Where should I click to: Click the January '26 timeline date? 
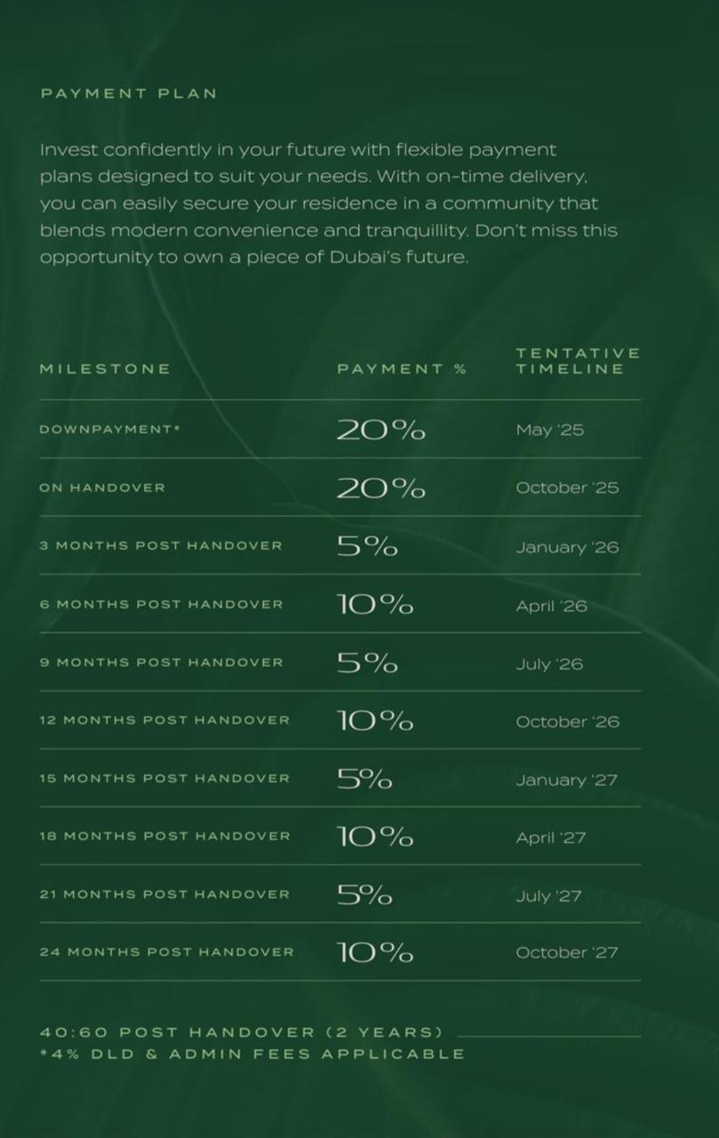tap(567, 548)
